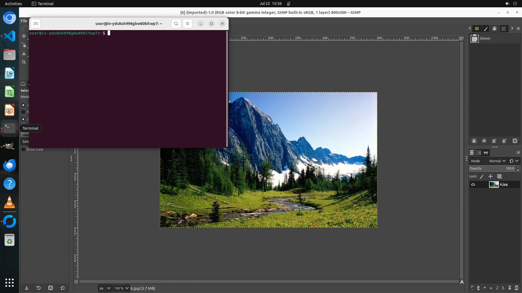Open terminal hamburger menu
The height and width of the screenshot is (293, 522).
click(188, 24)
